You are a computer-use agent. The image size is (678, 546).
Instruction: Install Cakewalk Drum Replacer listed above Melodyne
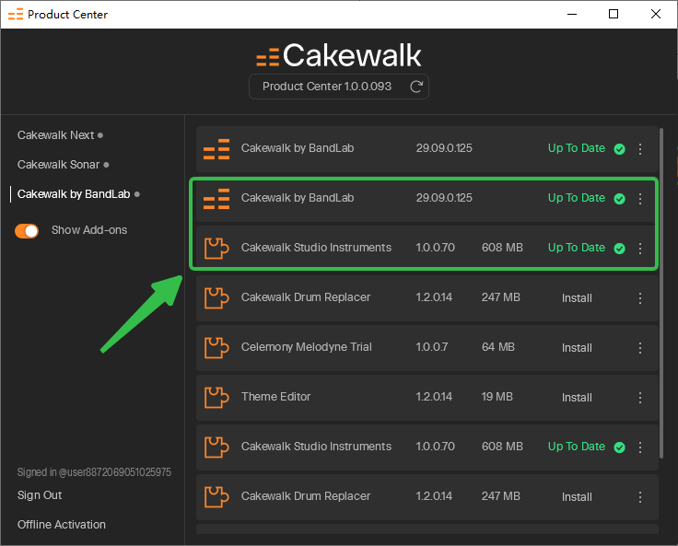577,297
